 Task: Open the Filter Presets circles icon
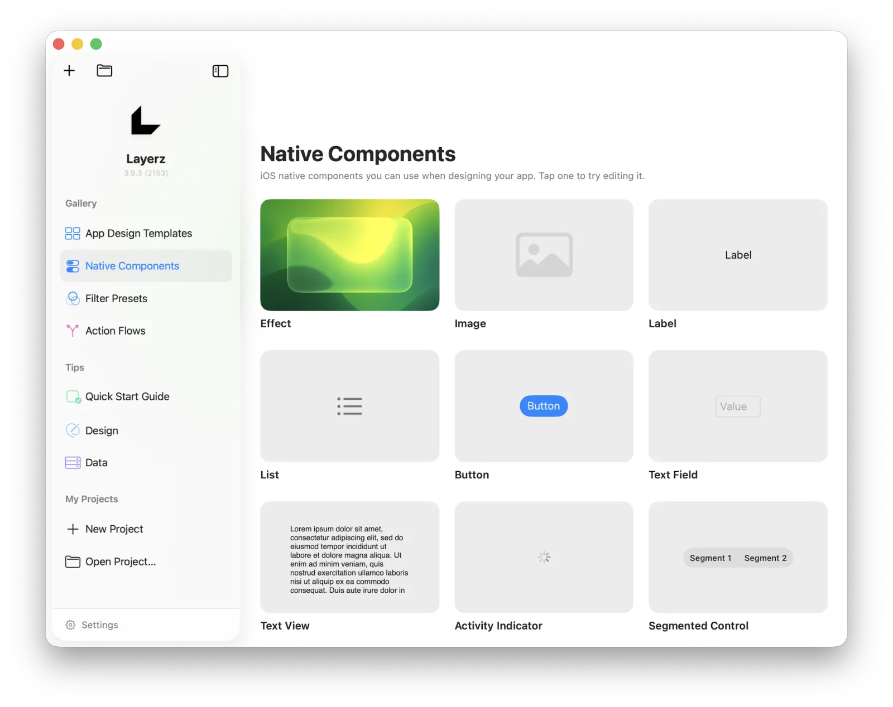coord(73,298)
